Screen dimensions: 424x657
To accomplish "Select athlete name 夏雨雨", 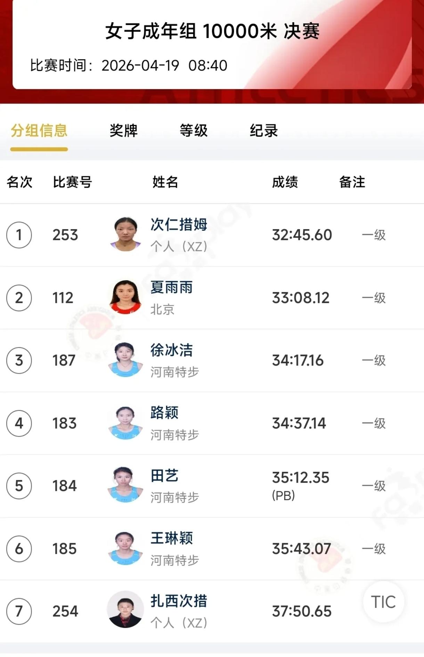I will pyautogui.click(x=171, y=287).
